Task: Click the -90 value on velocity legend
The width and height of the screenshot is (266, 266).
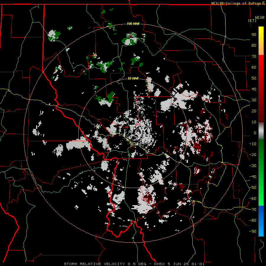Action: (x=253, y=231)
